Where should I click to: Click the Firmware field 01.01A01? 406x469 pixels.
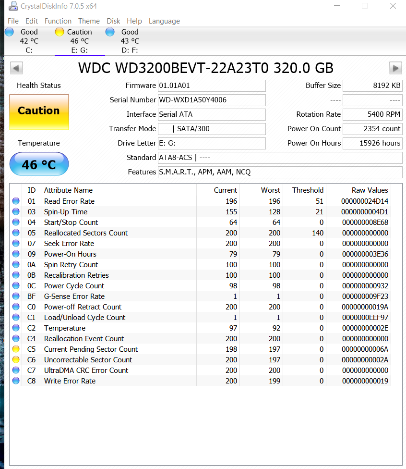pos(212,86)
